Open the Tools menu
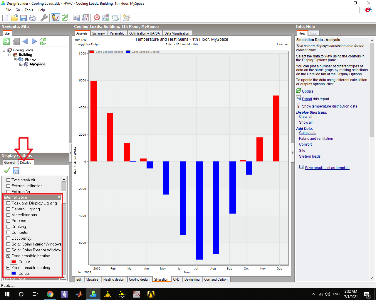Screen dimensions: 376x300 (x=29, y=10)
